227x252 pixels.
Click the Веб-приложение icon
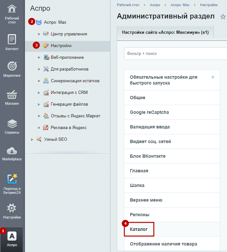click(46, 57)
